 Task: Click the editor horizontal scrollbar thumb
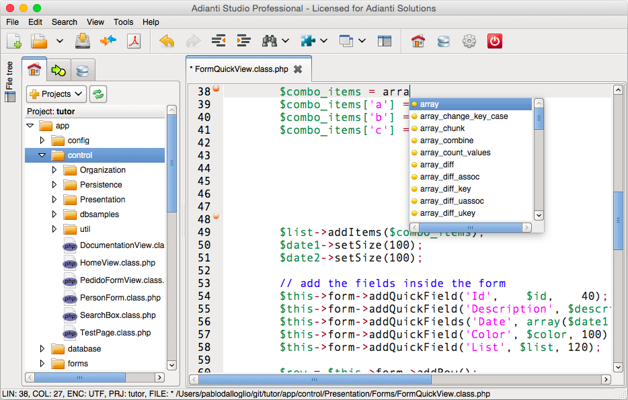[315, 379]
